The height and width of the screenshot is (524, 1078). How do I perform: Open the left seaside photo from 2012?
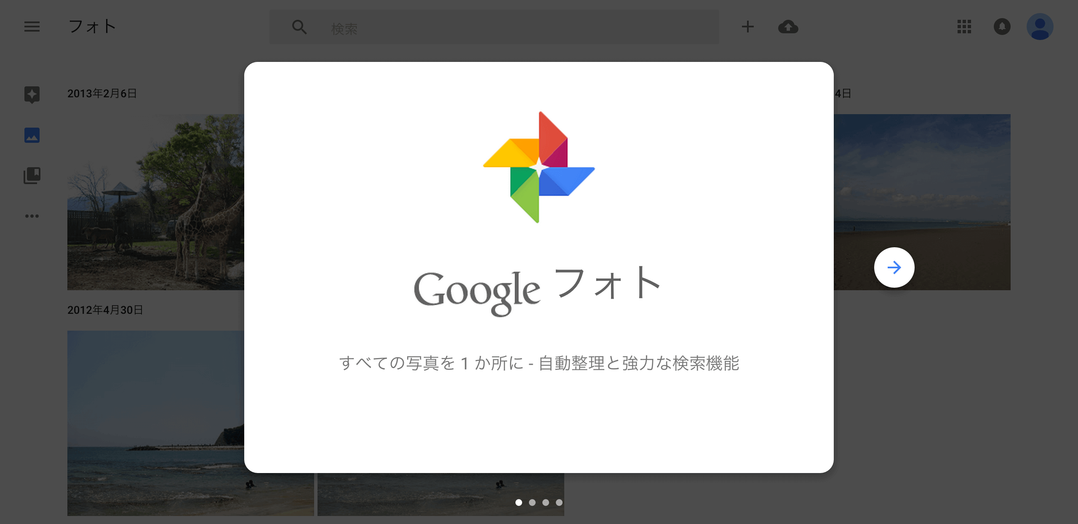click(x=156, y=423)
